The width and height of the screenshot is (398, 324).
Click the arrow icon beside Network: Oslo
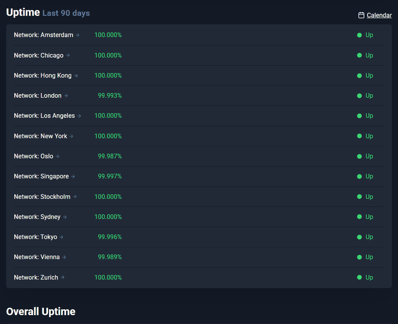(57, 156)
